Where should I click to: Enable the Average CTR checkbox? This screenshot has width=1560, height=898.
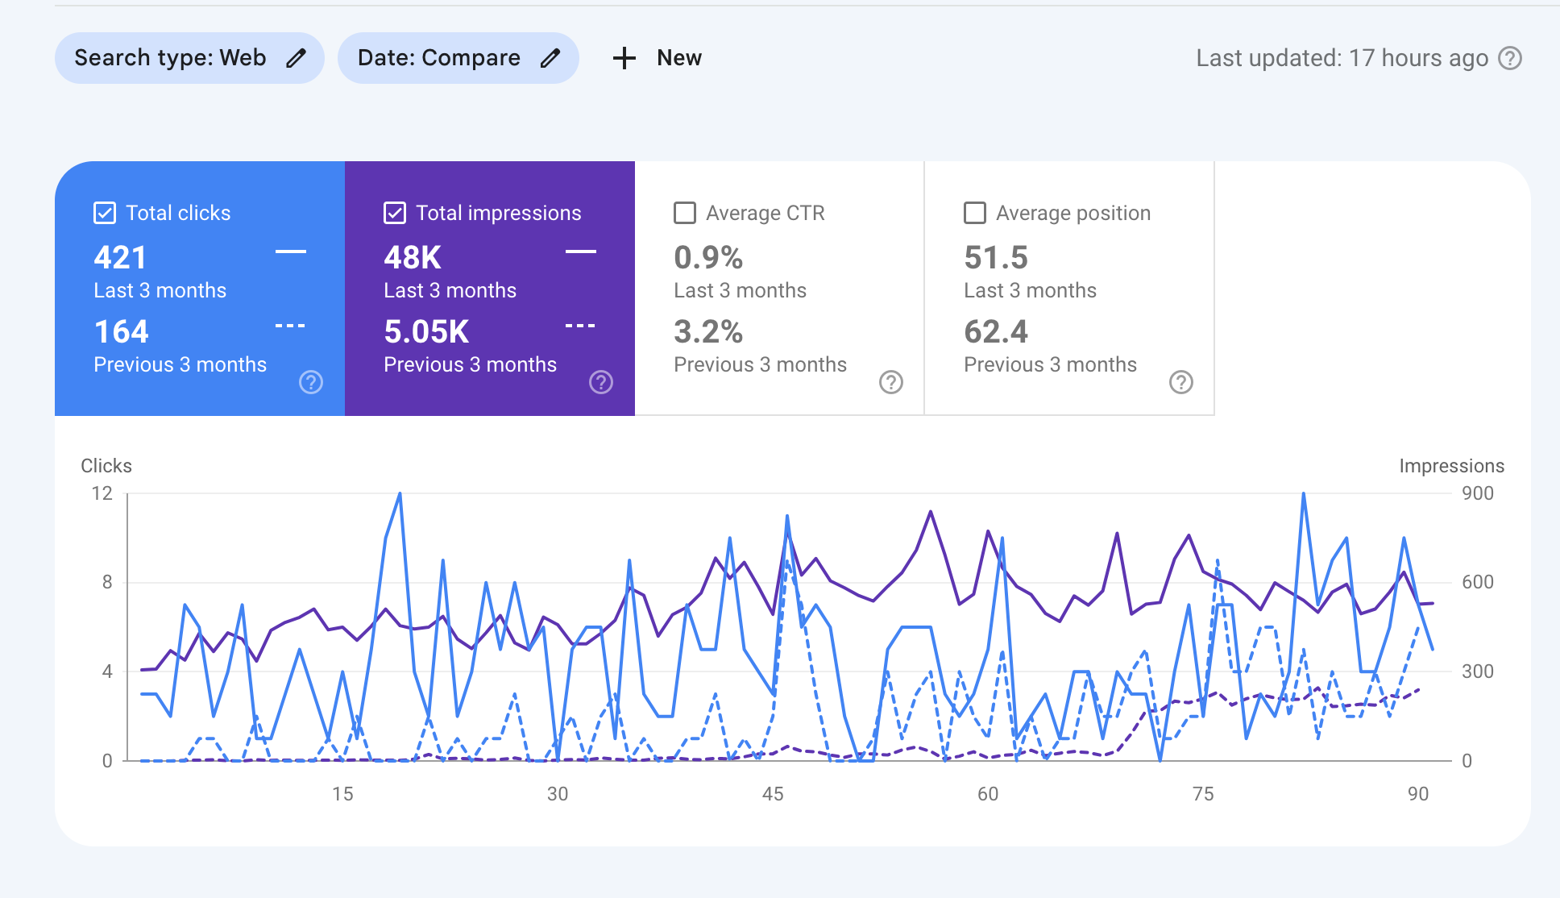pyautogui.click(x=685, y=213)
